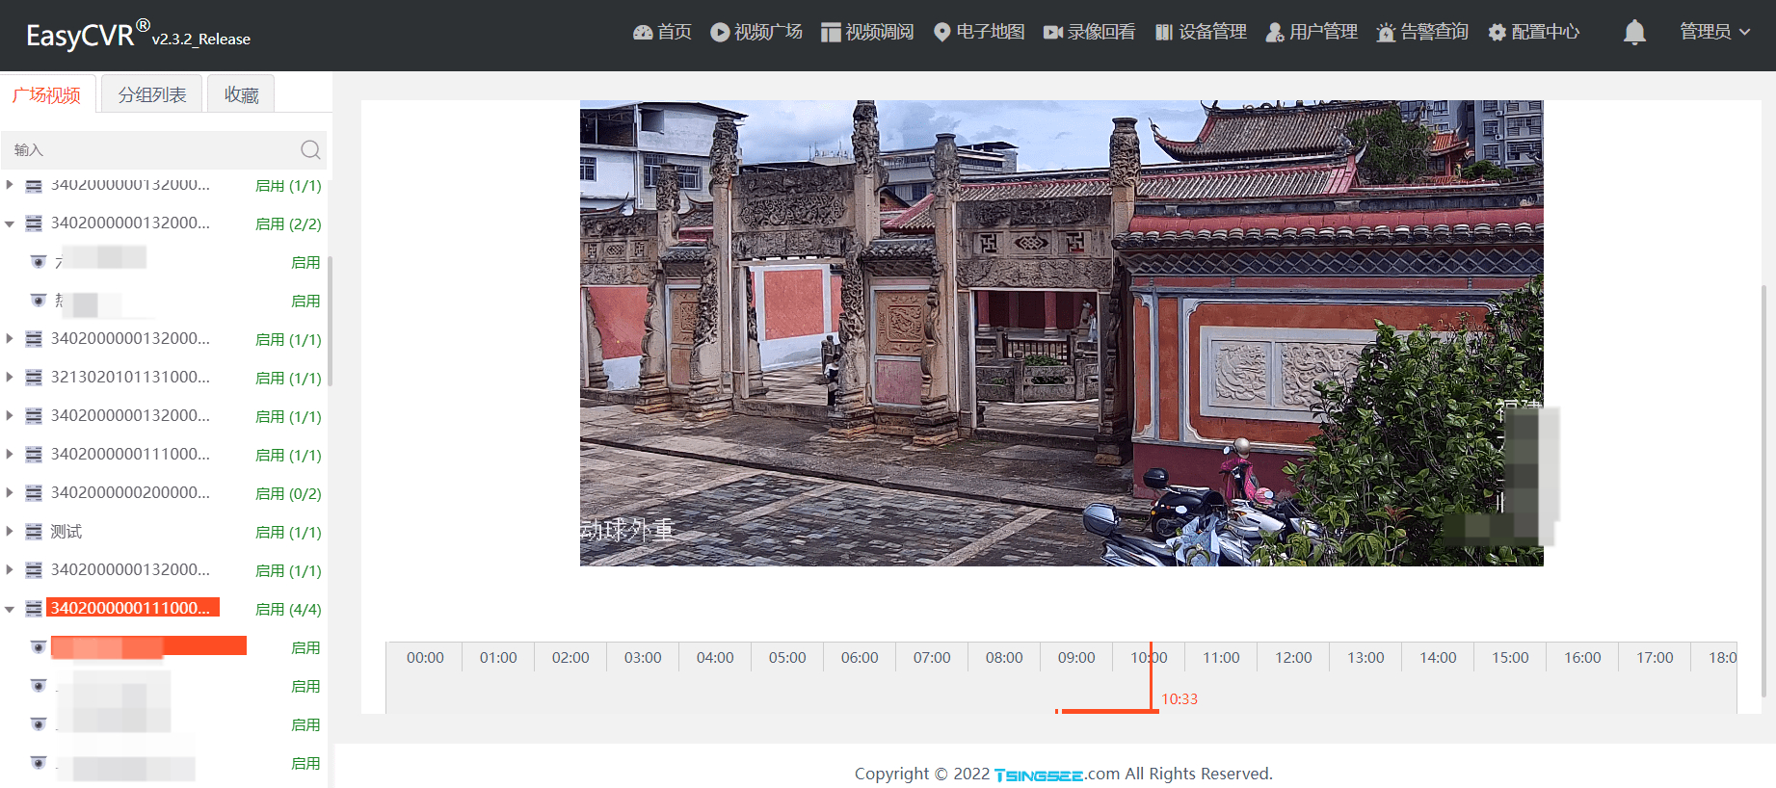
Task: Click camera icon of the highlighted red channel
Action: coord(39,647)
